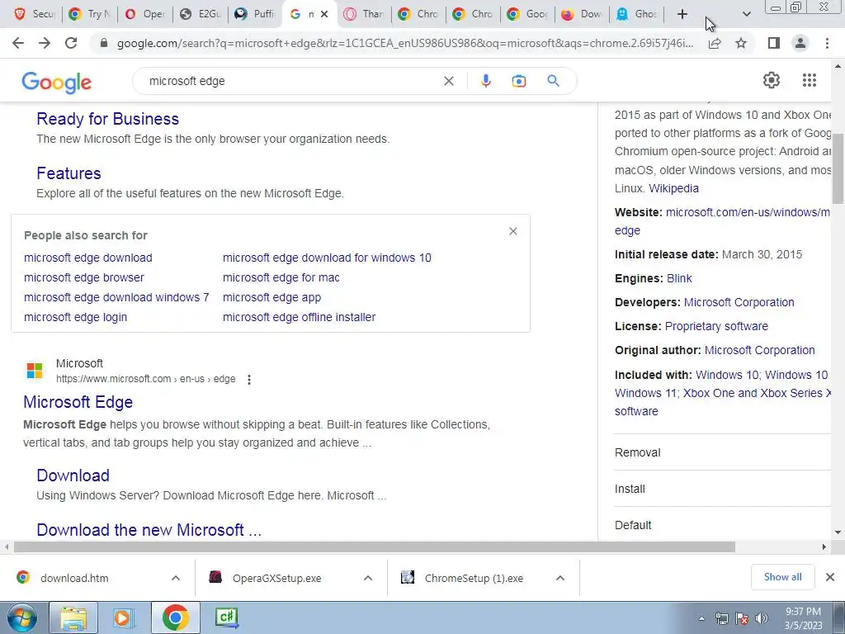Switch to the Opera tab
This screenshot has height=634, width=845.
145,15
